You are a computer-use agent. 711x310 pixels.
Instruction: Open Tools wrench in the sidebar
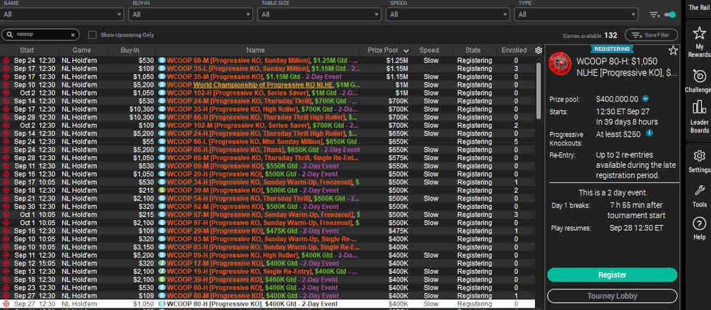coord(699,190)
